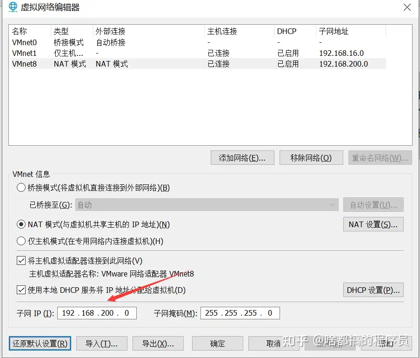Close the virtual network editor window
This screenshot has width=420, height=358.
[407, 7]
